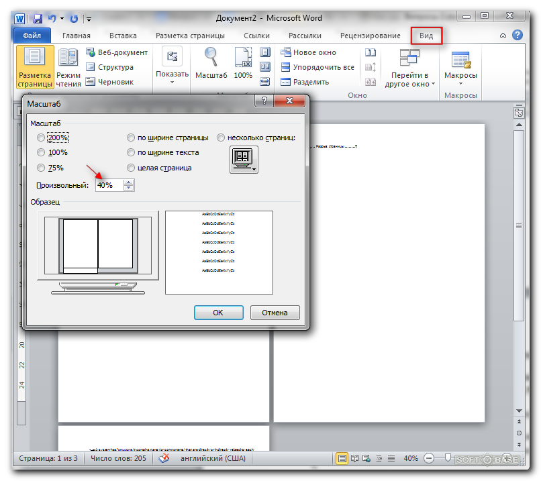Open the Макросы dropdown
The height and width of the screenshot is (481, 541).
(x=460, y=67)
